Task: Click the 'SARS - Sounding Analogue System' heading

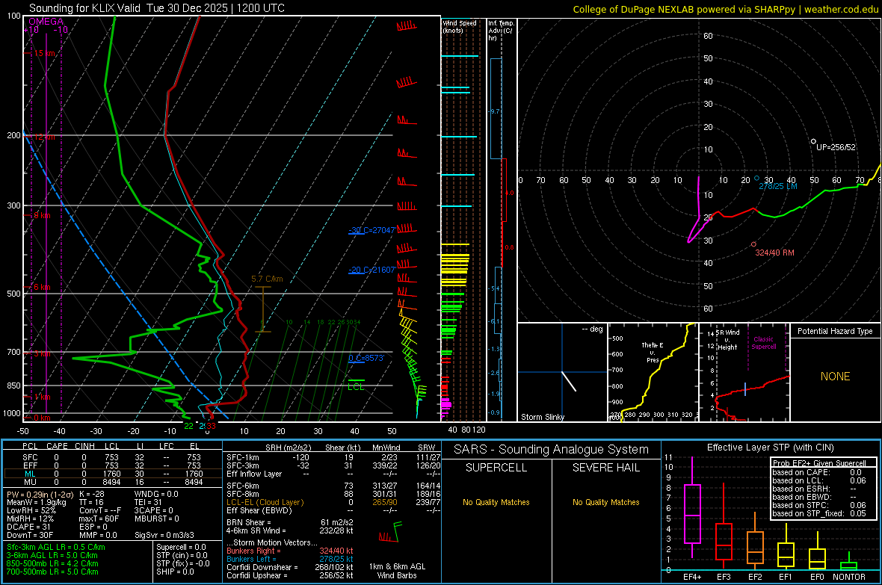Action: [x=552, y=450]
